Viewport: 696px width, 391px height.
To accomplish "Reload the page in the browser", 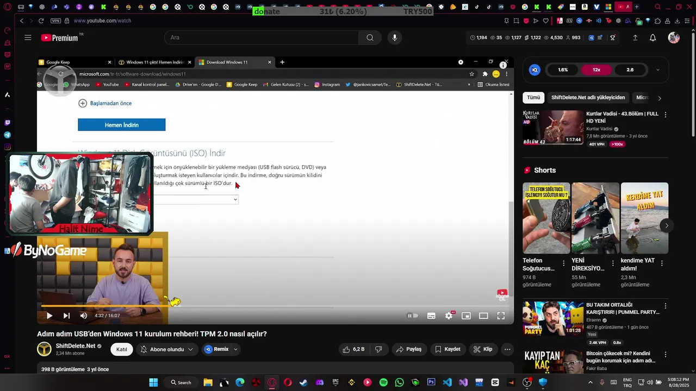I will (x=41, y=21).
